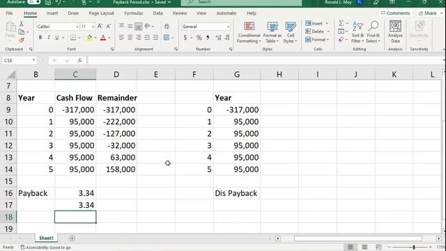The width and height of the screenshot is (446, 251).
Task: Open Format as Table
Action: pos(272,32)
